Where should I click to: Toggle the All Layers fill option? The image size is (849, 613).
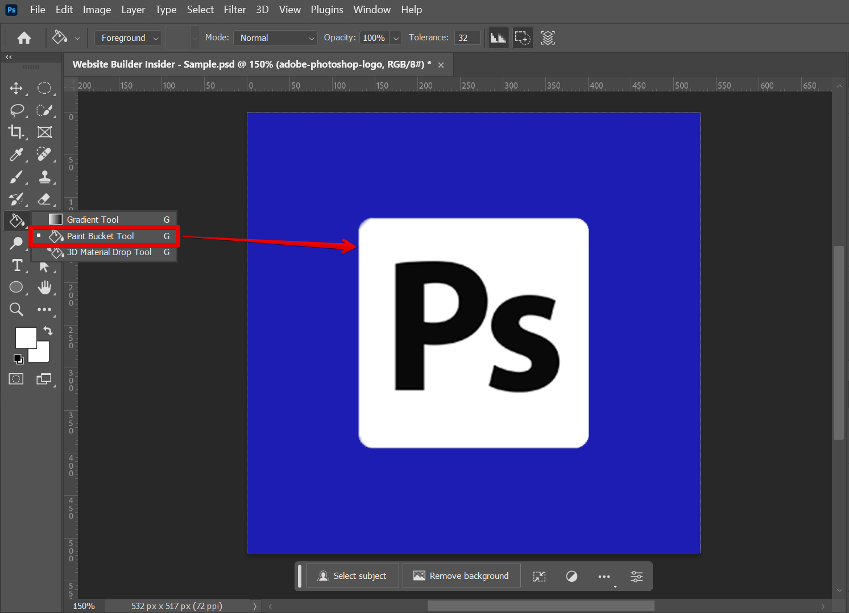click(548, 38)
